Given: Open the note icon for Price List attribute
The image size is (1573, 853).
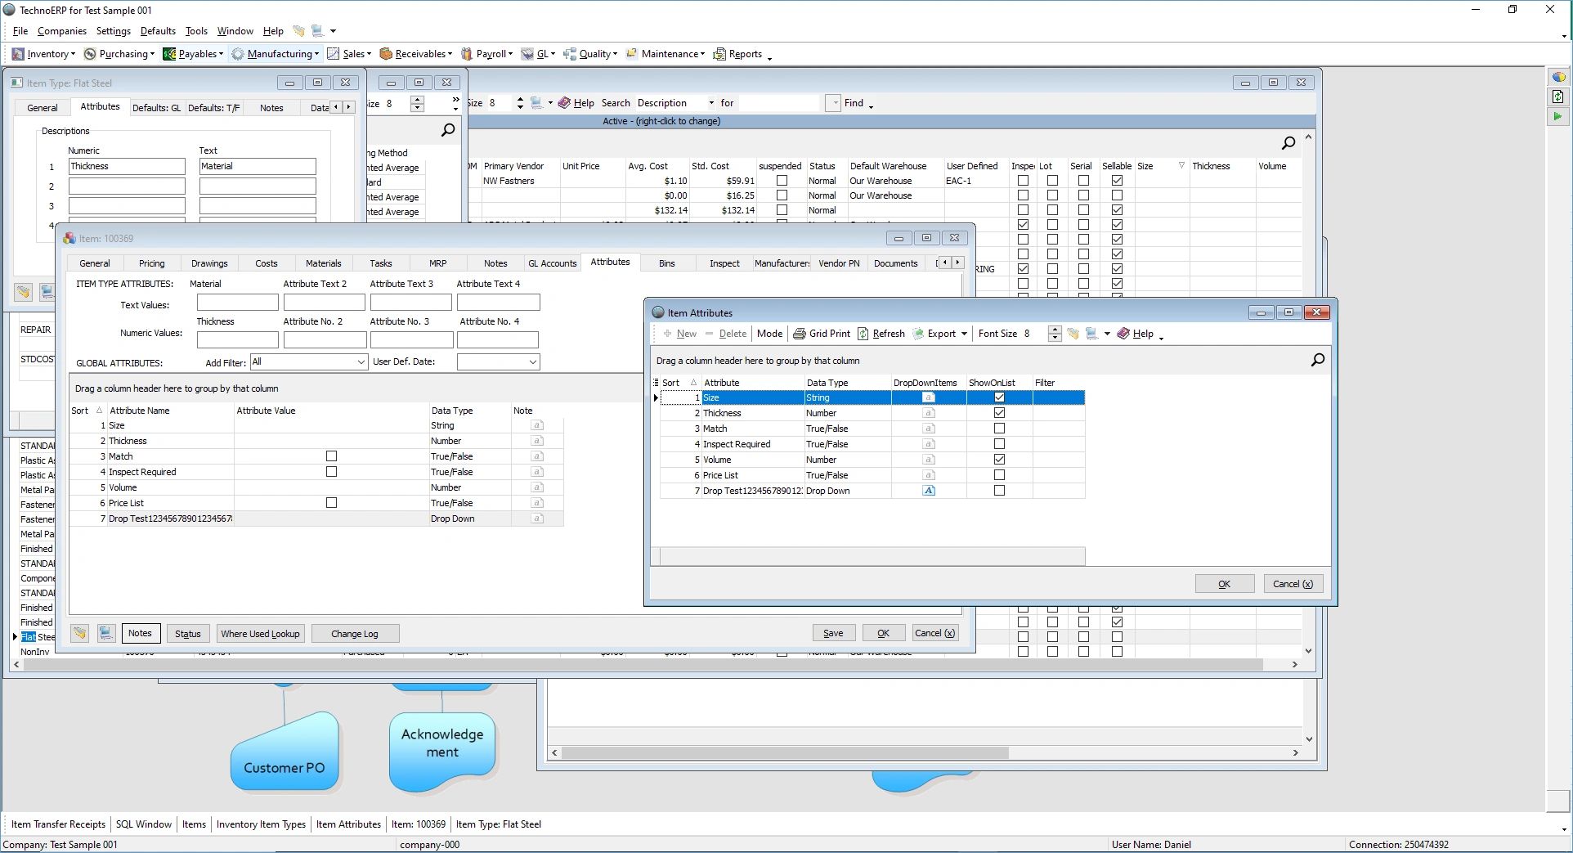Looking at the screenshot, I should tap(537, 503).
